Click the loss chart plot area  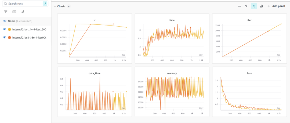tap(251, 93)
